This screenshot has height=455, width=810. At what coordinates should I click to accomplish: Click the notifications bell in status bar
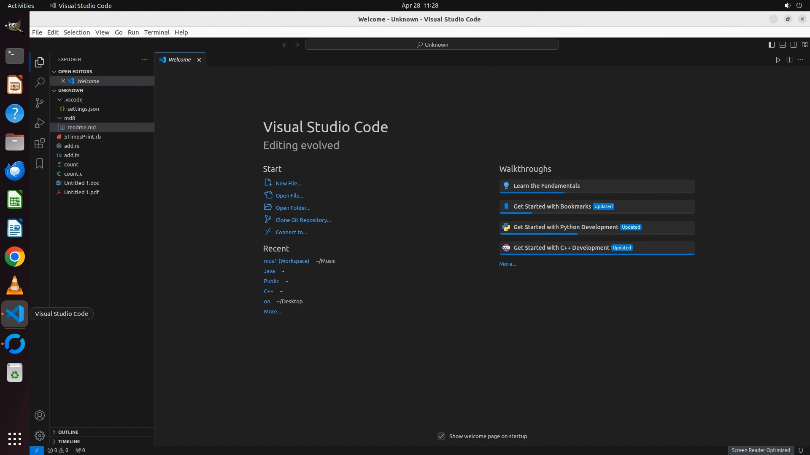click(801, 450)
